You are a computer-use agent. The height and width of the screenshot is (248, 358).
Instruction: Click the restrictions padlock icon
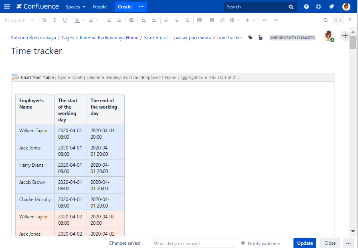coord(260,37)
